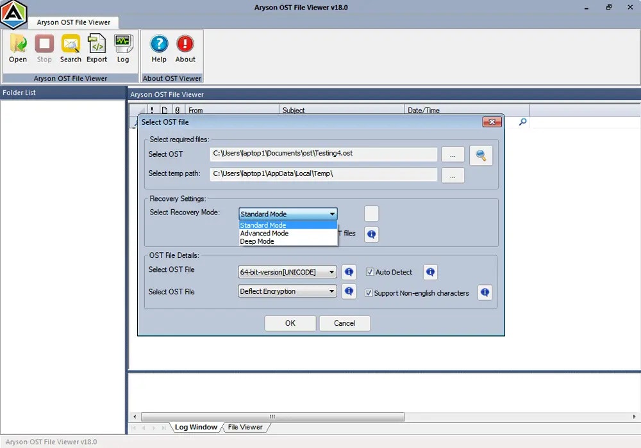Launch the Search toolbar tool

(x=71, y=49)
